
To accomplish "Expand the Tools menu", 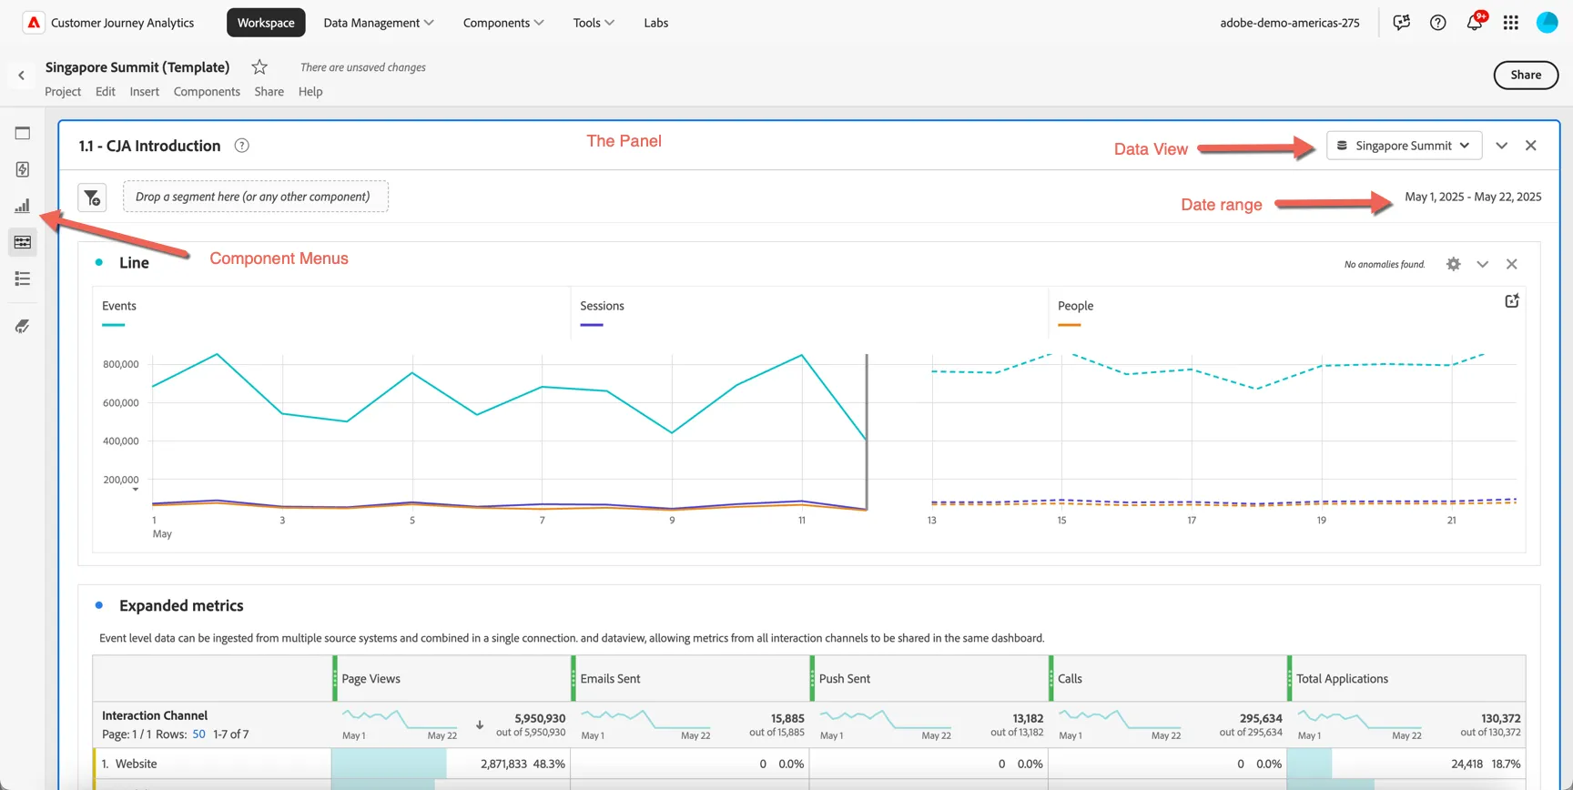I will [594, 23].
